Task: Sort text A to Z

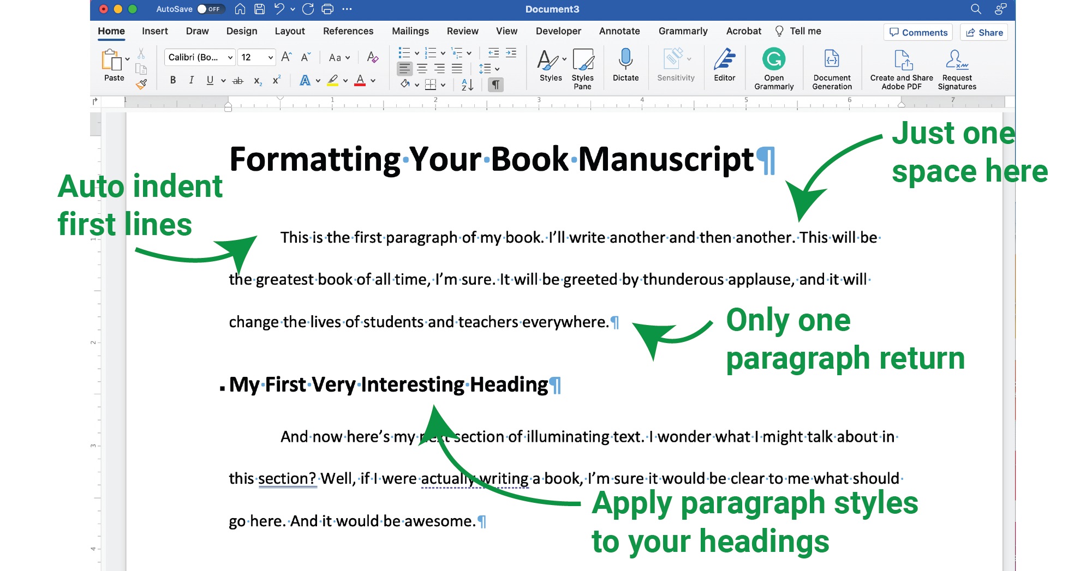Action: click(468, 85)
